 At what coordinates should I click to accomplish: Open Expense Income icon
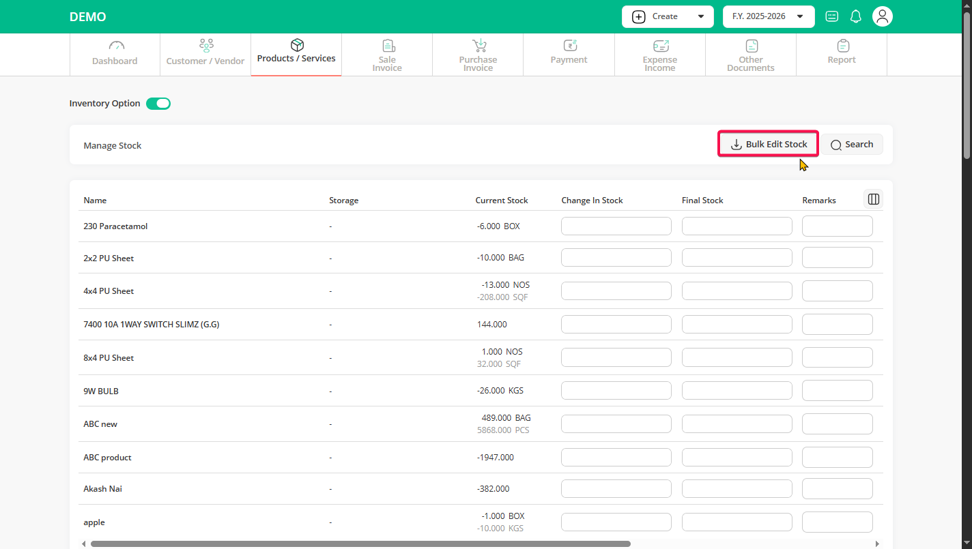[x=660, y=46]
